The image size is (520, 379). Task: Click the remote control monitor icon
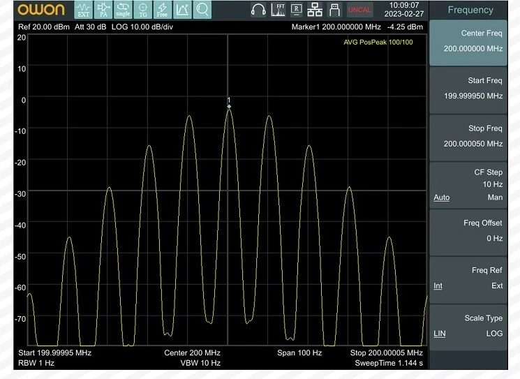(x=296, y=10)
